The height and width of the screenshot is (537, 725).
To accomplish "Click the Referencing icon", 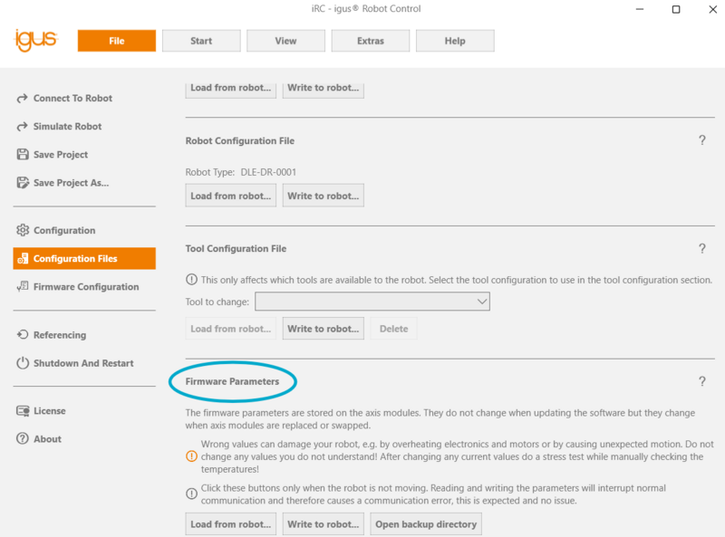I will [22, 334].
